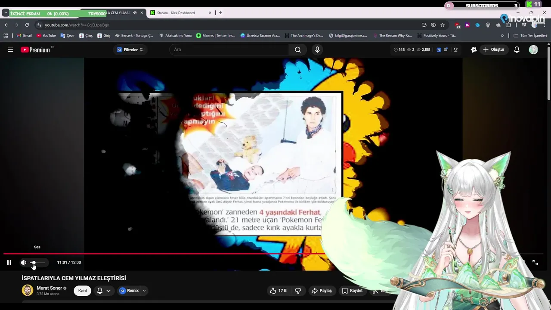Expand the Remix dropdown arrow
This screenshot has width=551, height=310.
pyautogui.click(x=144, y=291)
